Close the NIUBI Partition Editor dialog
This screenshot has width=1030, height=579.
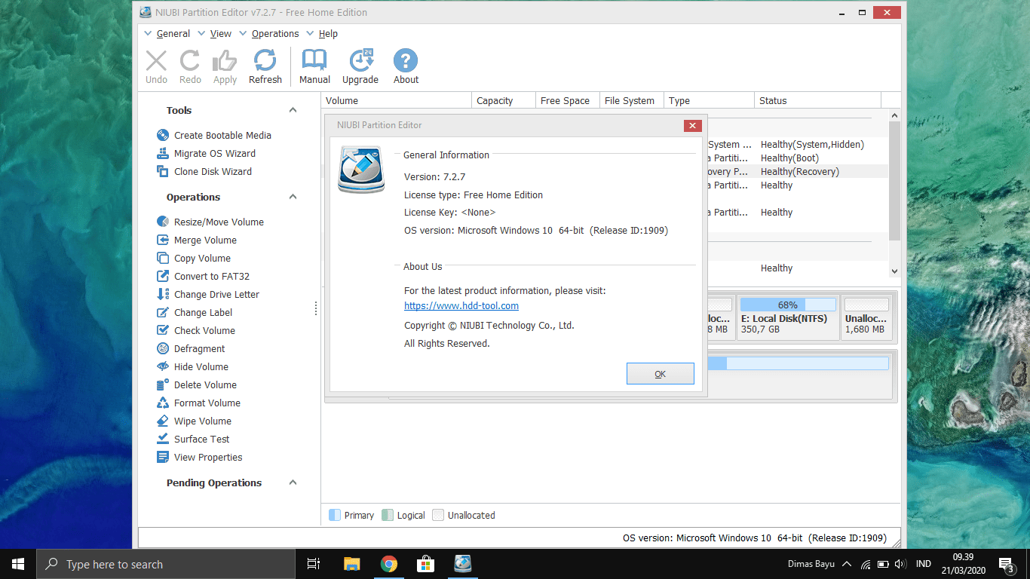(693, 126)
